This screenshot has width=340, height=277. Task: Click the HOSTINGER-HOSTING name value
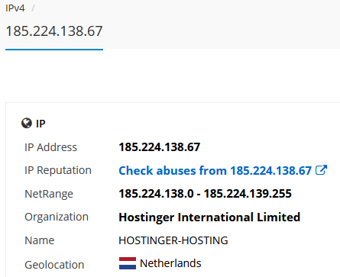[173, 240]
